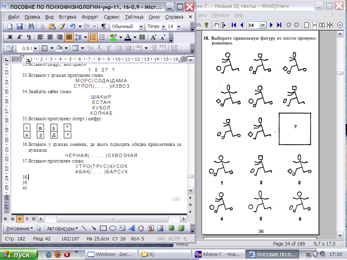Align text right in Word
This screenshot has width=347, height=260.
[x=59, y=37]
